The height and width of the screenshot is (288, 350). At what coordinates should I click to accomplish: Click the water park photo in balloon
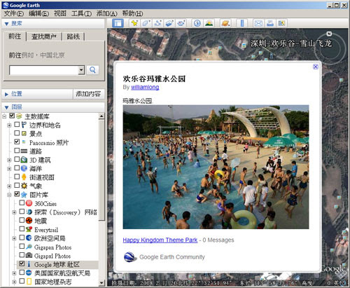(x=216, y=167)
